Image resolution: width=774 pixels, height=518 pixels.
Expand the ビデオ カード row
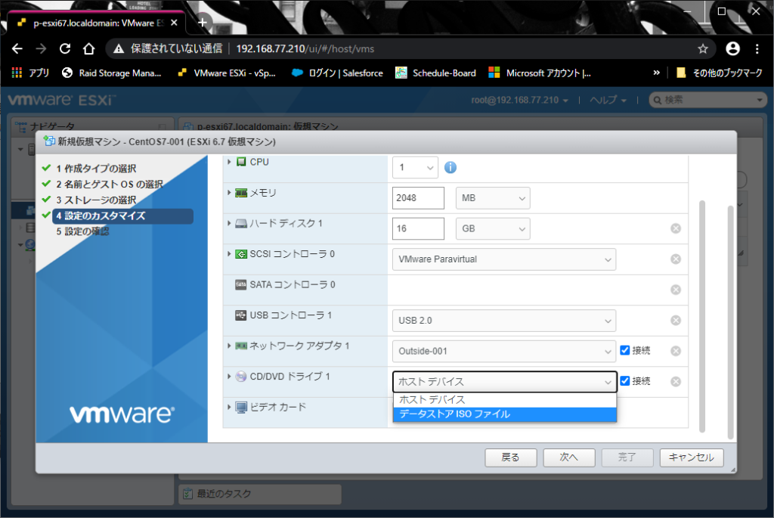point(229,408)
